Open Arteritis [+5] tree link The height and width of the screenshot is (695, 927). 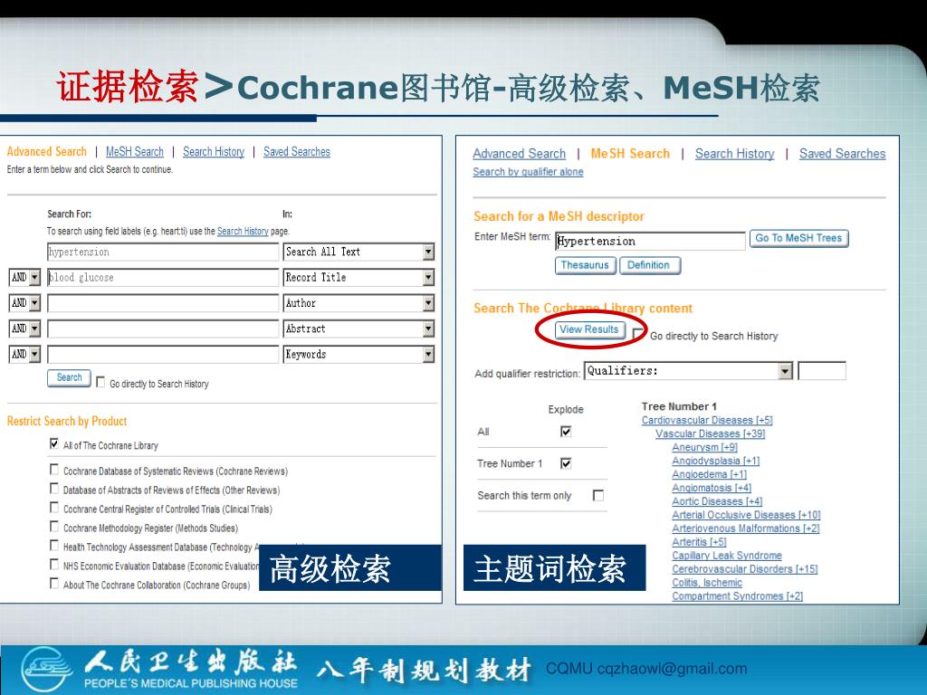[699, 543]
